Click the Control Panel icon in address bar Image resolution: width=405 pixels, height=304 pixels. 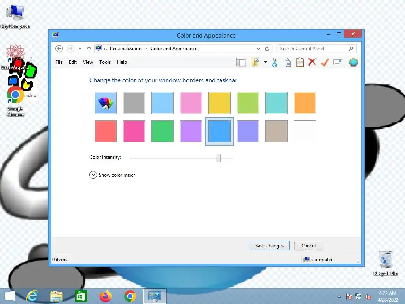[x=98, y=48]
